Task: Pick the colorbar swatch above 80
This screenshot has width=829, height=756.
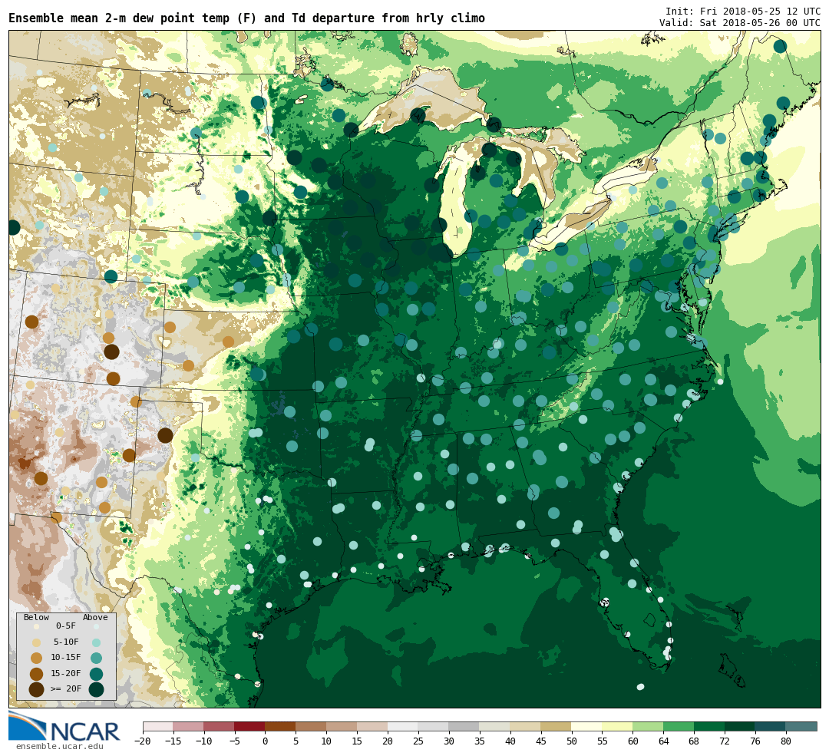Action: click(x=801, y=726)
